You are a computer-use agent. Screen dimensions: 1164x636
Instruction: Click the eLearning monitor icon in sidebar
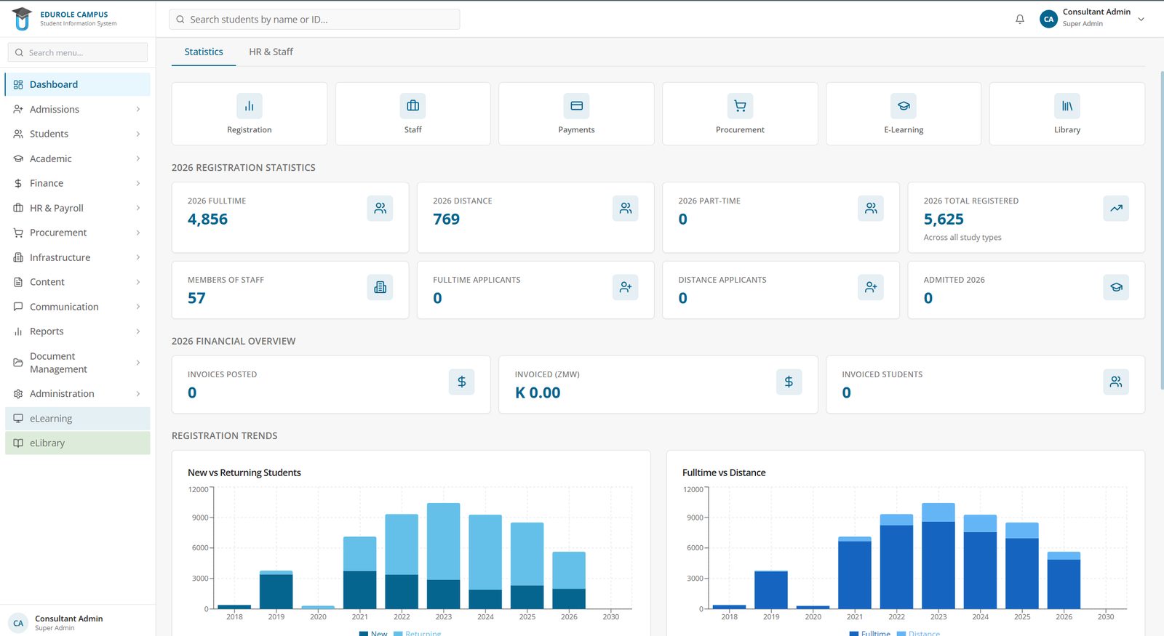(18, 419)
